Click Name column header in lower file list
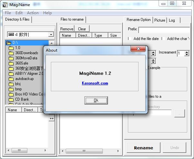Image resolution: width=194 pixels, height=159 pixels. 14,110
